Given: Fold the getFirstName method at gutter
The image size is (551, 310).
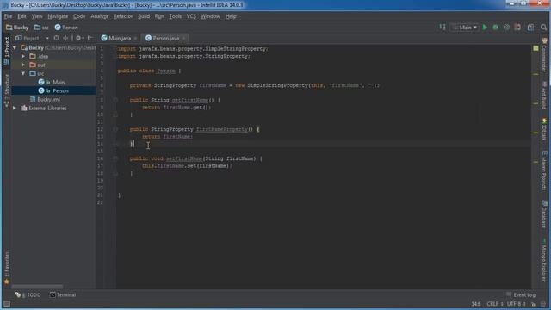Looking at the screenshot, I should (115, 100).
